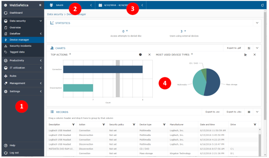Click the Settings gear icon
The image size is (269, 158).
6,92
